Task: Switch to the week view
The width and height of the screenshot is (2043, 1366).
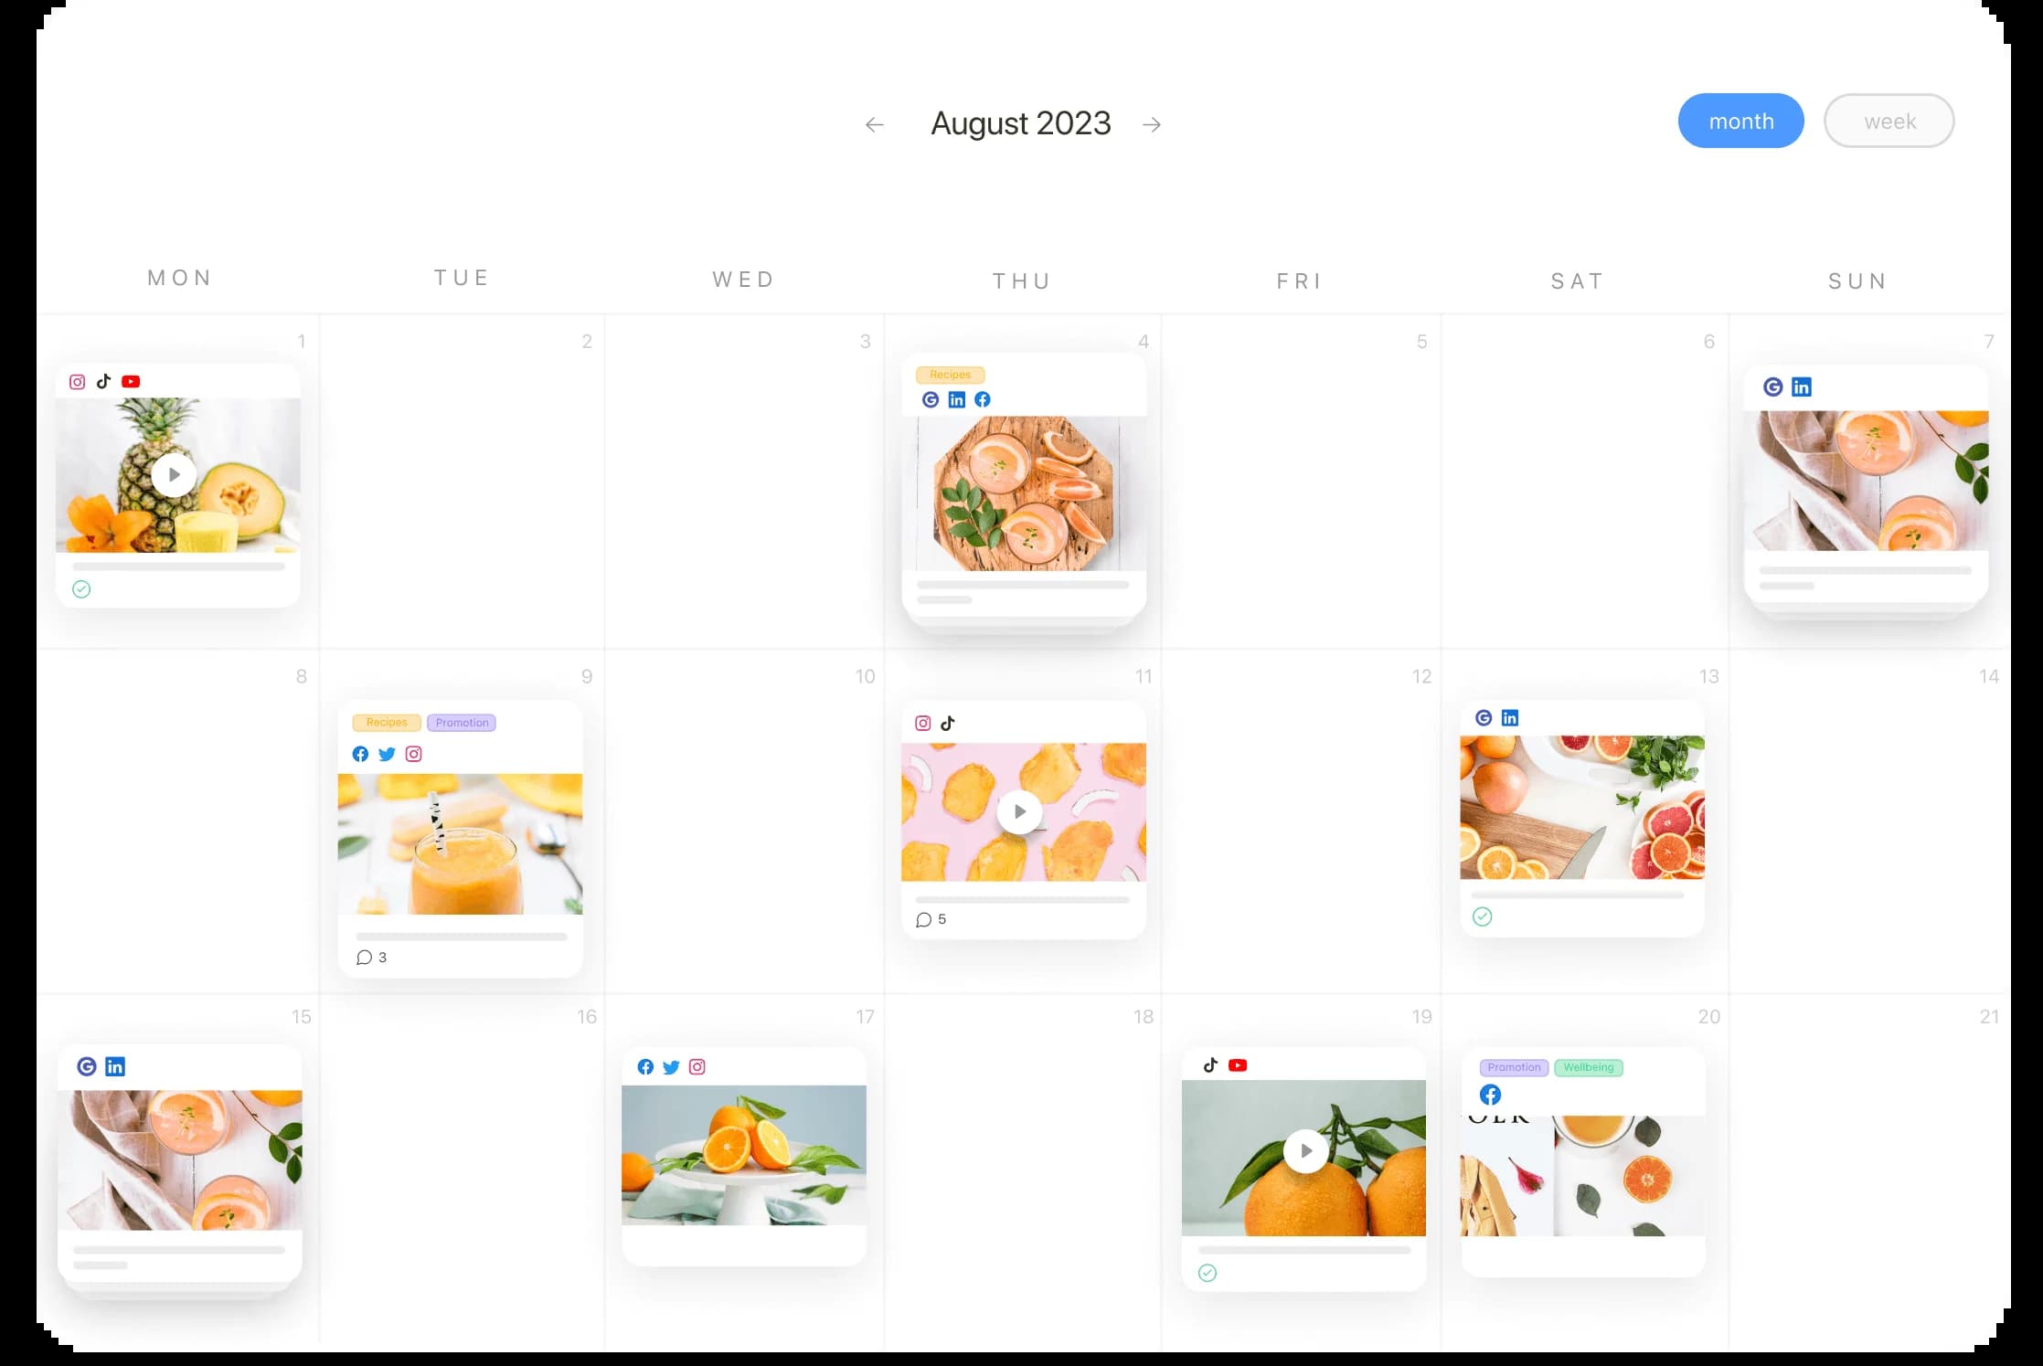Action: (x=1889, y=121)
